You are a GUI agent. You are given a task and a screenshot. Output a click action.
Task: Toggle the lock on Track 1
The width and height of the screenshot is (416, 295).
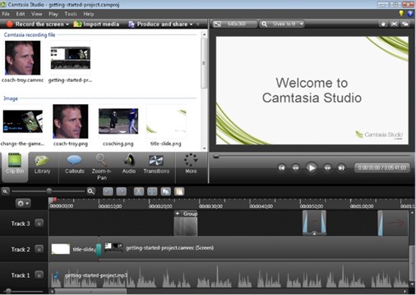[x=39, y=275]
